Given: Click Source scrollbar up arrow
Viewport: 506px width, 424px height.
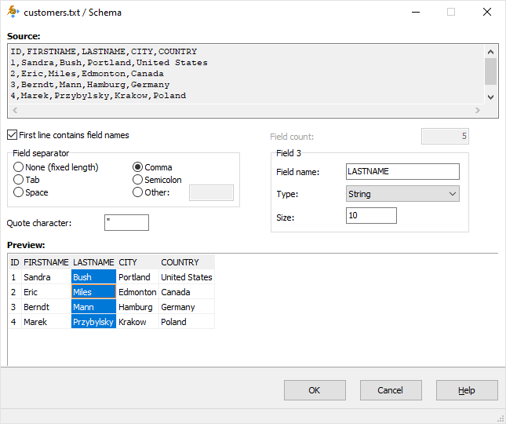Looking at the screenshot, I should [x=490, y=52].
